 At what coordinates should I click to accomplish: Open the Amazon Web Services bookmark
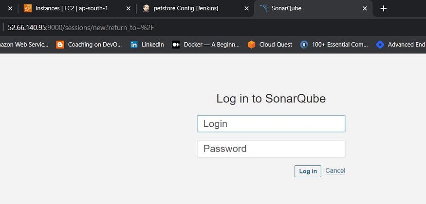(x=24, y=44)
